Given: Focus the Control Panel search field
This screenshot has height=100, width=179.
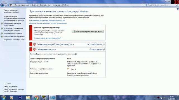Looking at the screenshot, I should (161, 5).
